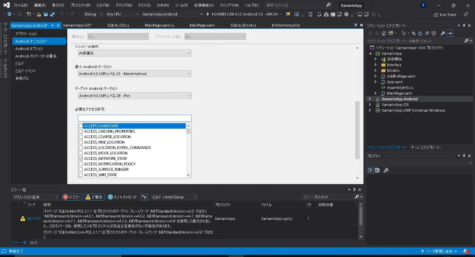Click the Home icon in Solution Explorer
This screenshot has height=257, width=475.
click(384, 33)
